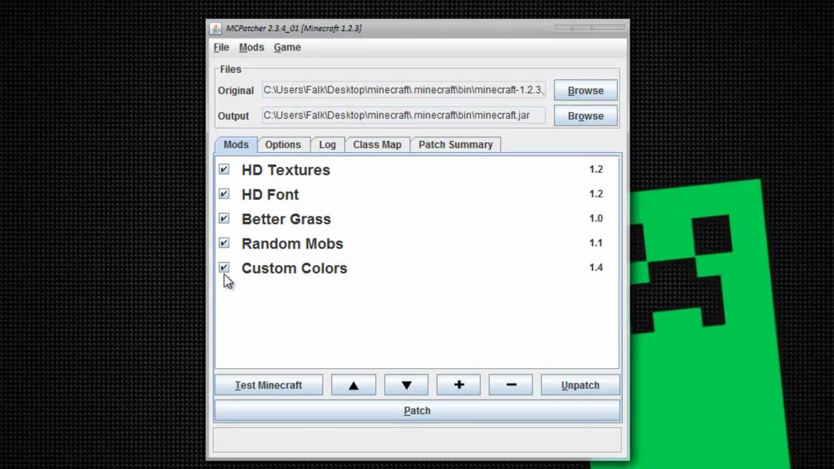Select the HD Font mod name

270,194
